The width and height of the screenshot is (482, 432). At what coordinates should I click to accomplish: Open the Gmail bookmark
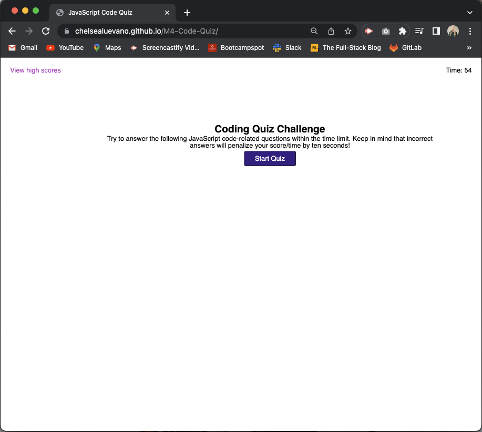coord(22,48)
